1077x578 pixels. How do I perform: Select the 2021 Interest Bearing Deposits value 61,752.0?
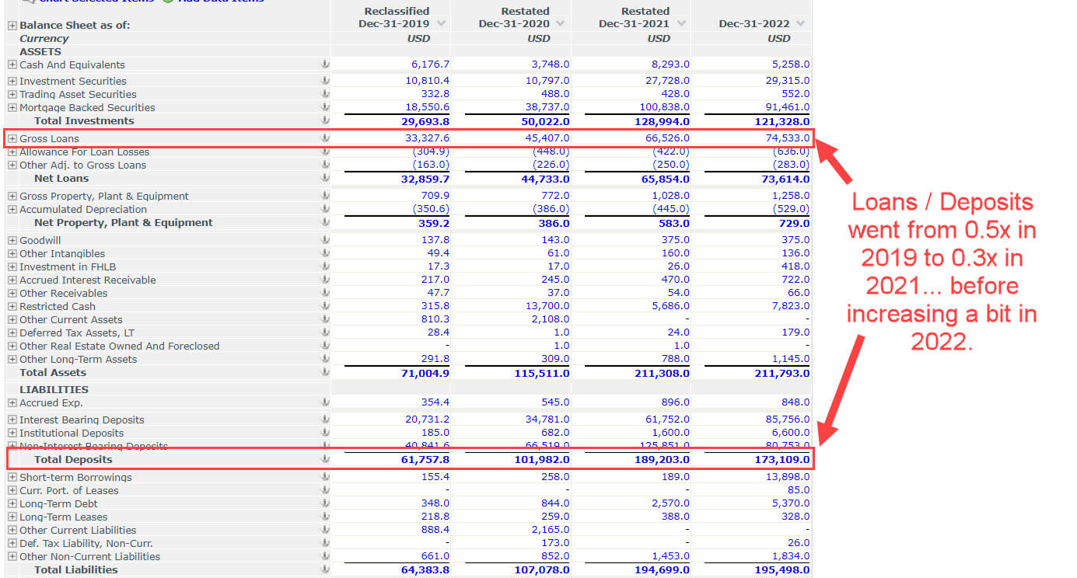[x=667, y=420]
